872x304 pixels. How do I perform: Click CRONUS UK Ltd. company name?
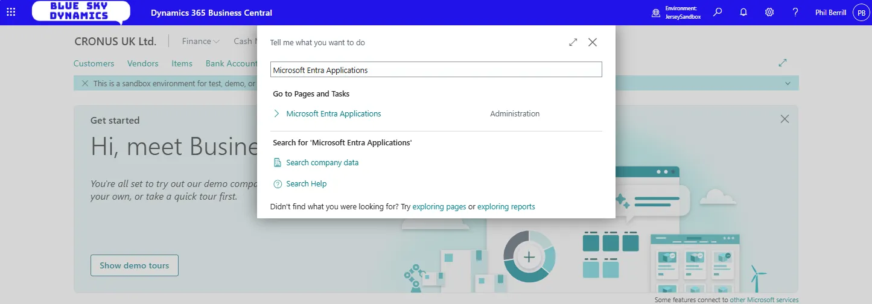pos(115,42)
